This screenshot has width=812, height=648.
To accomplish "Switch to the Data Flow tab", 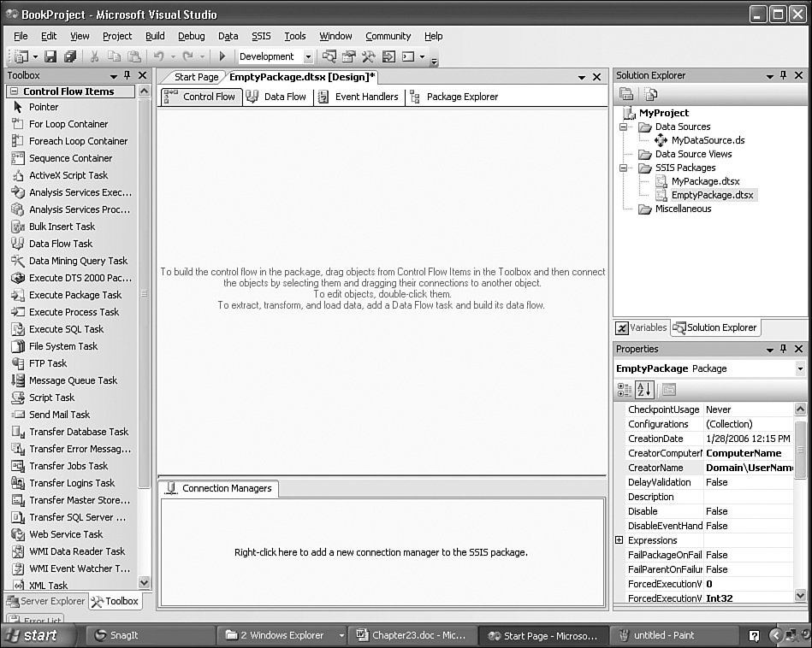I will click(276, 97).
